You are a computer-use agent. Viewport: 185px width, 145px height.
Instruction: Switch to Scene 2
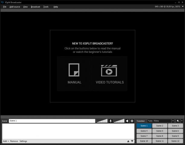[x=160, y=126]
